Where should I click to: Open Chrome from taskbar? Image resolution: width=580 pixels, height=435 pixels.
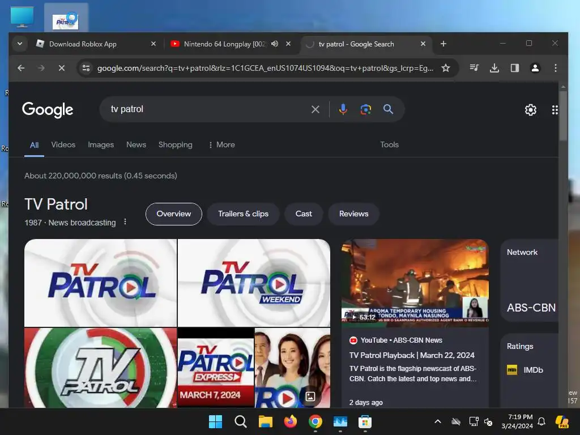coord(315,421)
